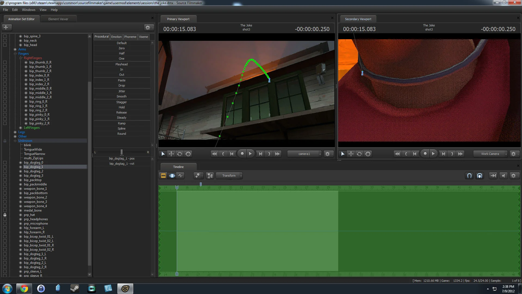Image resolution: width=522 pixels, height=294 pixels.
Task: Expand the LeftFingers group
Action: (21, 128)
